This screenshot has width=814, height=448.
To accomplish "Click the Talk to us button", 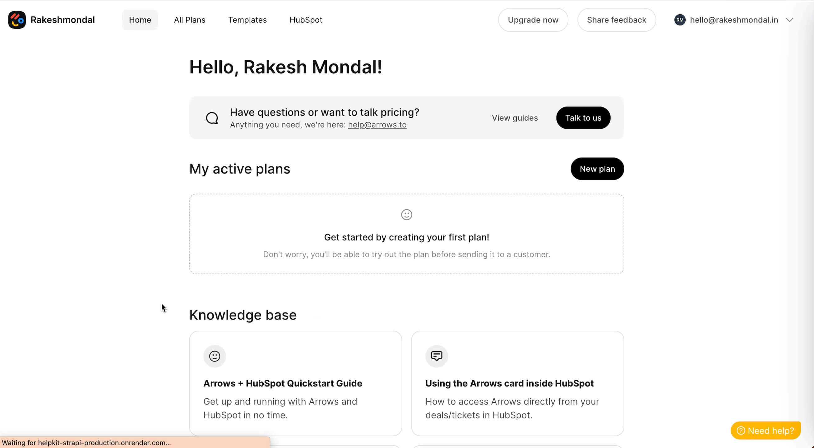I will coord(583,118).
